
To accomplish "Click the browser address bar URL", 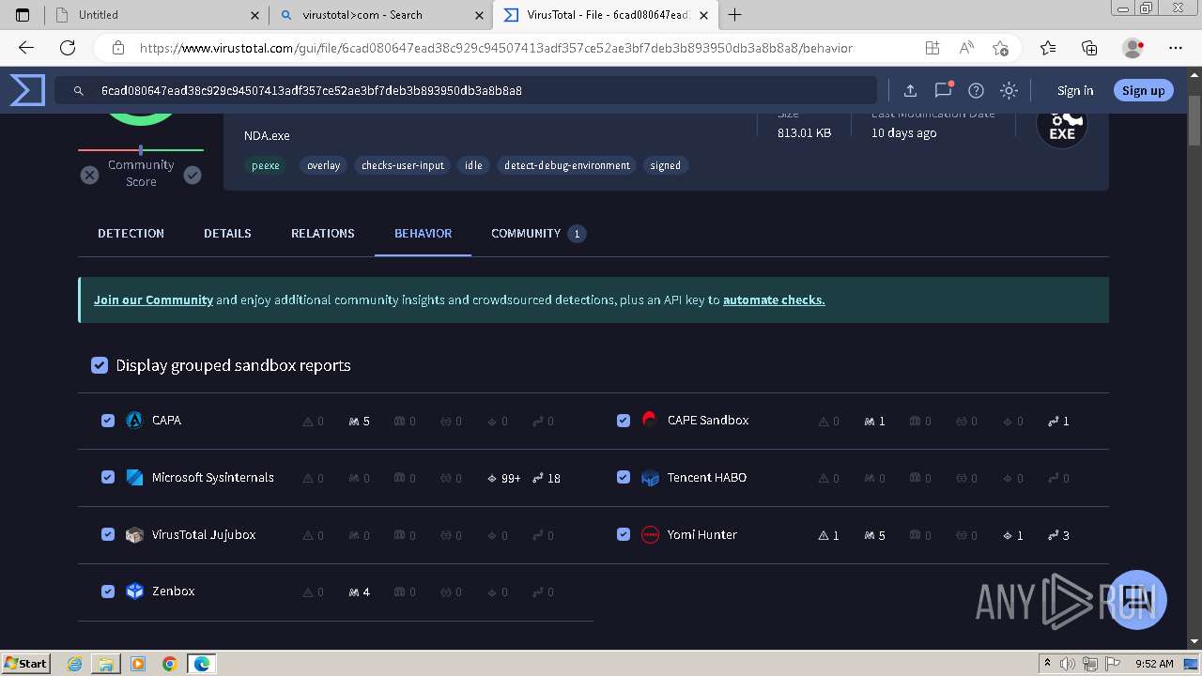I will [496, 48].
